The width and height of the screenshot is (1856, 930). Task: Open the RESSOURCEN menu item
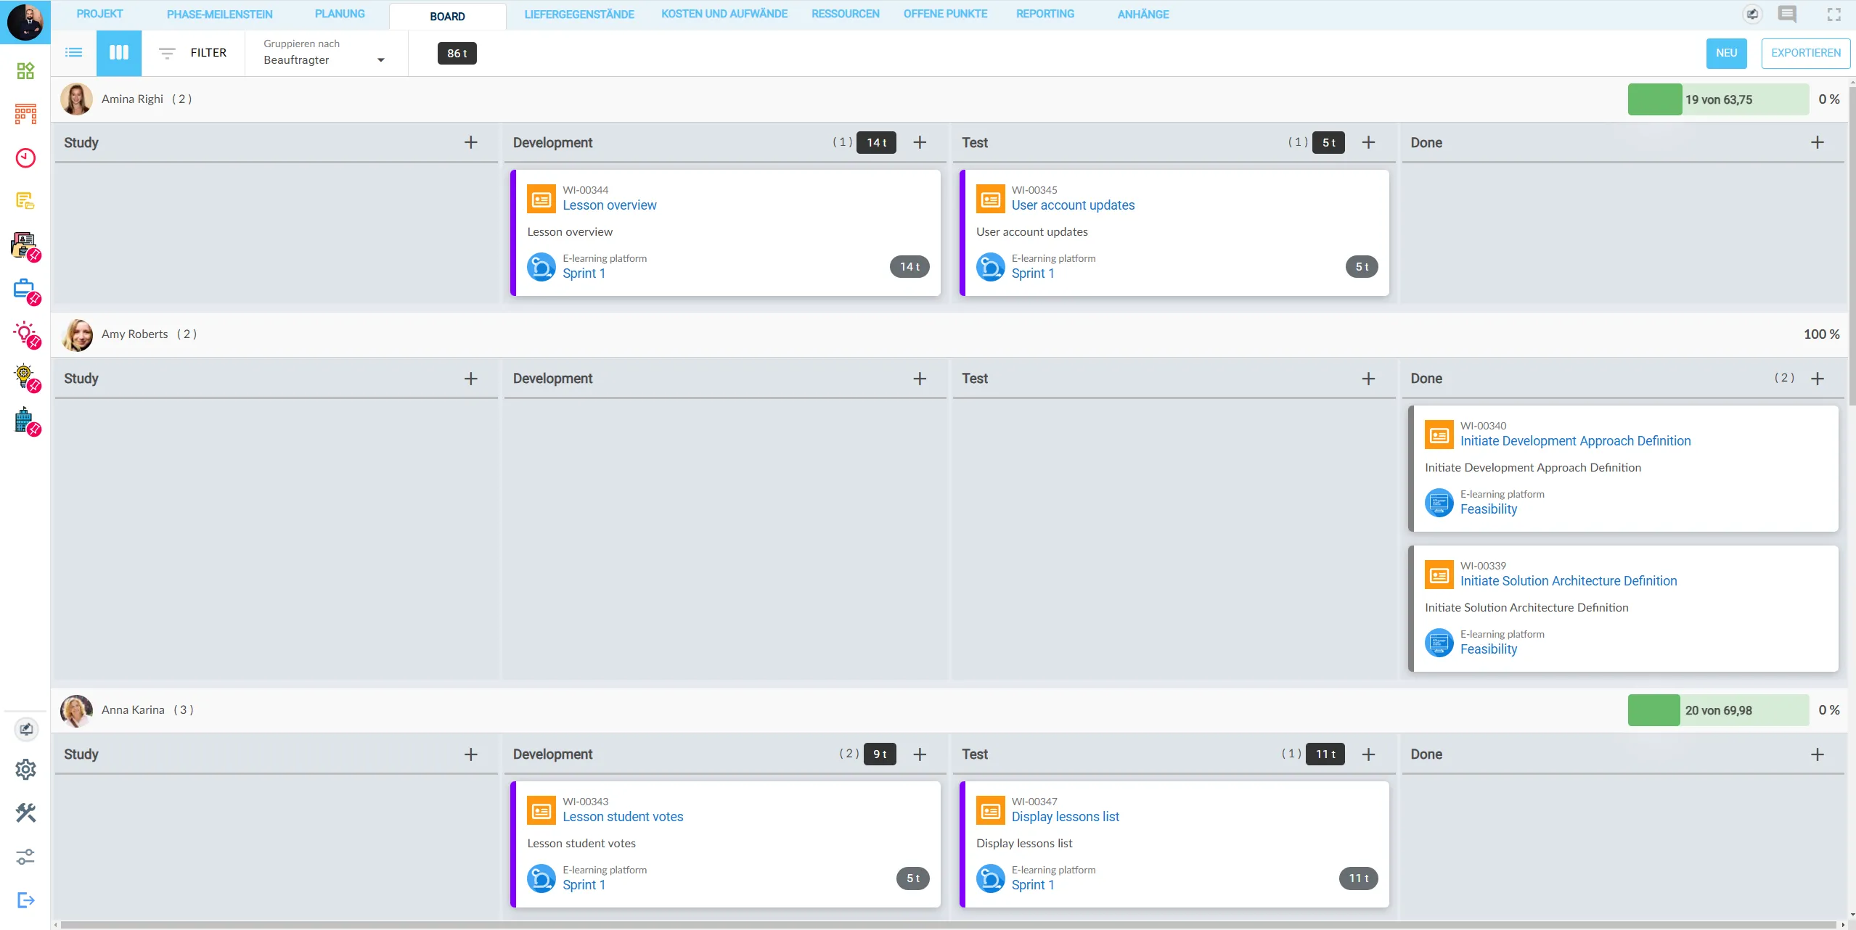point(844,13)
